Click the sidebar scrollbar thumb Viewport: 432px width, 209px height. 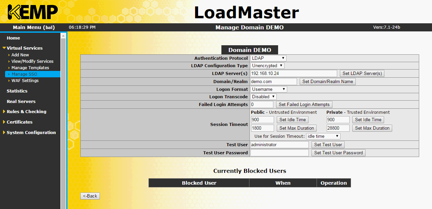[63, 123]
